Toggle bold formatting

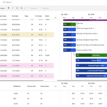pyautogui.click(x=9, y=8)
